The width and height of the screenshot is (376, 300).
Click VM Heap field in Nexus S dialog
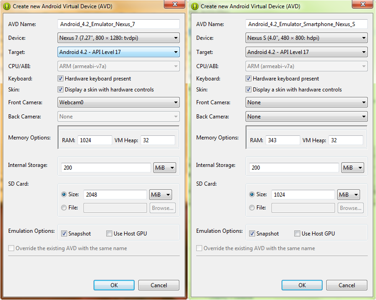point(346,140)
